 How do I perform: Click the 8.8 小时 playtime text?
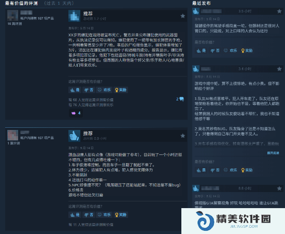tap(245, 188)
